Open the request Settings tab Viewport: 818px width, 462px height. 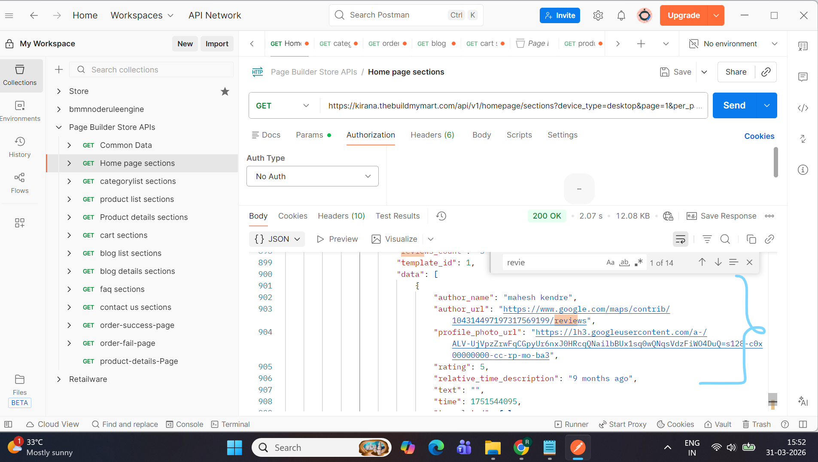(x=563, y=135)
